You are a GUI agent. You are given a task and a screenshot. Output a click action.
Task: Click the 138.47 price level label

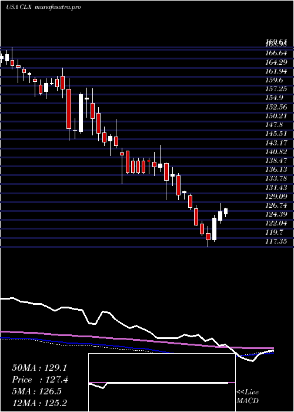276,161
